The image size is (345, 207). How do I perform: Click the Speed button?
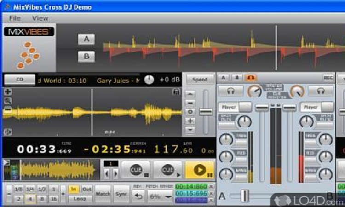point(200,80)
